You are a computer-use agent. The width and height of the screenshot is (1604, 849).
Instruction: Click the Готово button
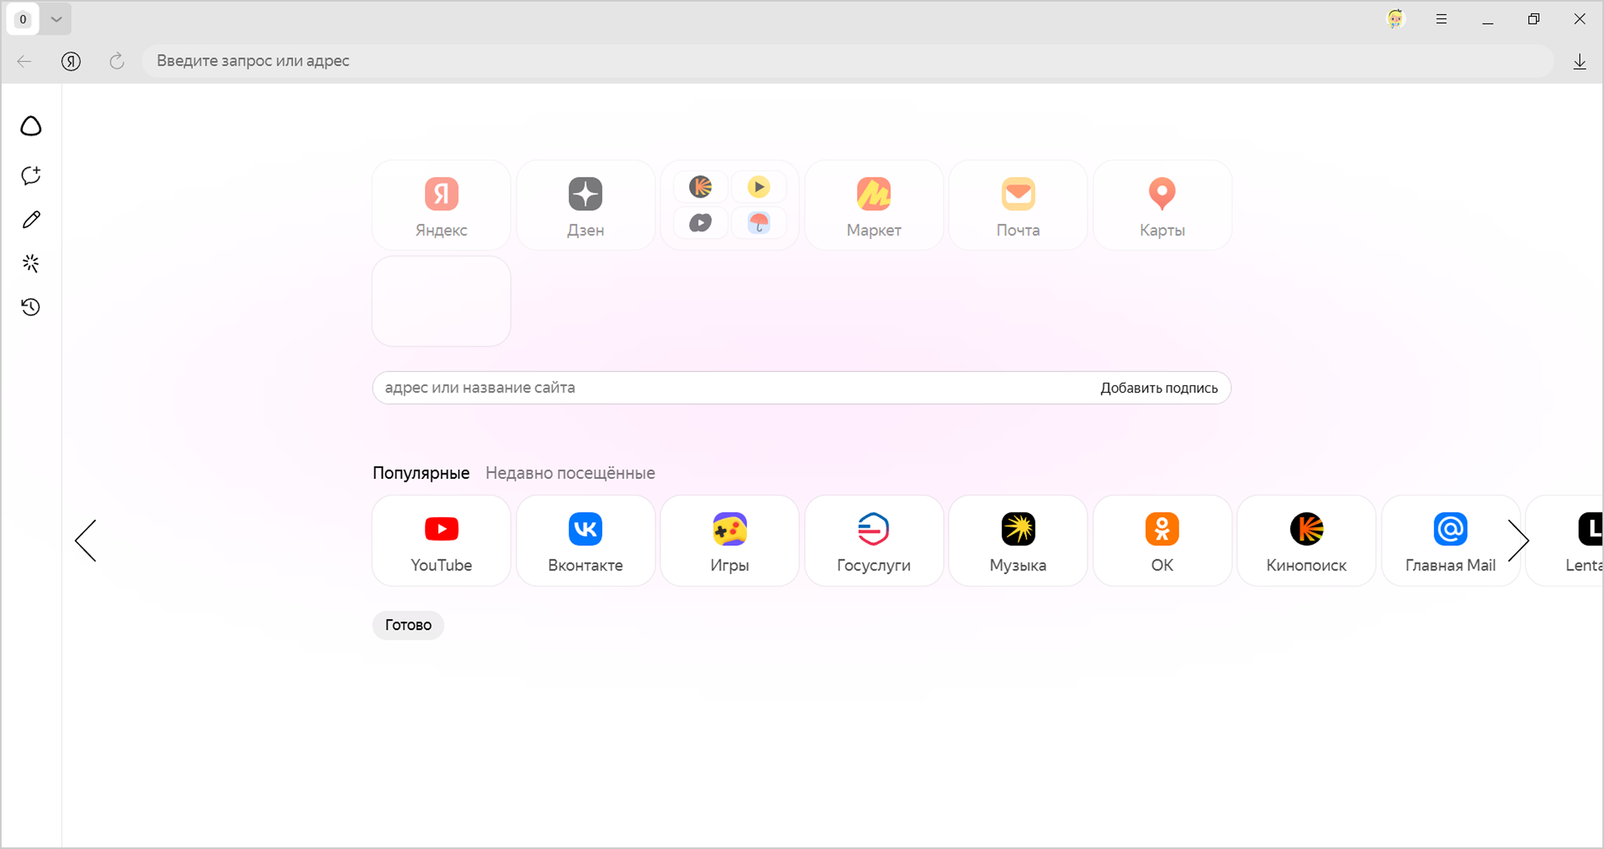click(409, 625)
